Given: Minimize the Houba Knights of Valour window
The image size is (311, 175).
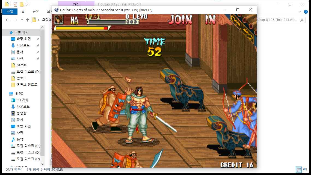Looking at the screenshot, I should [x=226, y=10].
